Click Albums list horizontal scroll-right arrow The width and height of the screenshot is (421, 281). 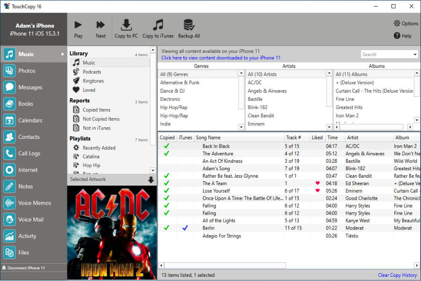[410, 127]
